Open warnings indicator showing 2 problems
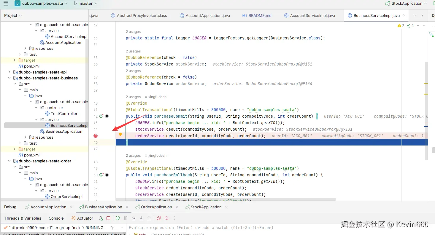The height and width of the screenshot is (235, 435). [x=401, y=25]
